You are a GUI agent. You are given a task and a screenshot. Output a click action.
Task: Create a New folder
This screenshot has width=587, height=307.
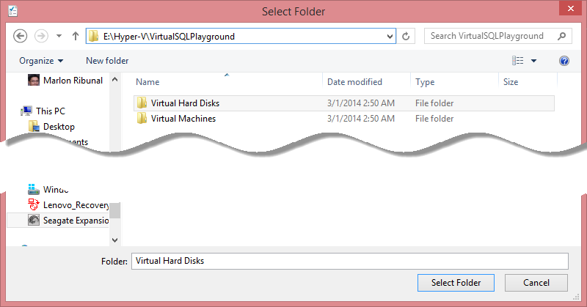click(x=107, y=61)
